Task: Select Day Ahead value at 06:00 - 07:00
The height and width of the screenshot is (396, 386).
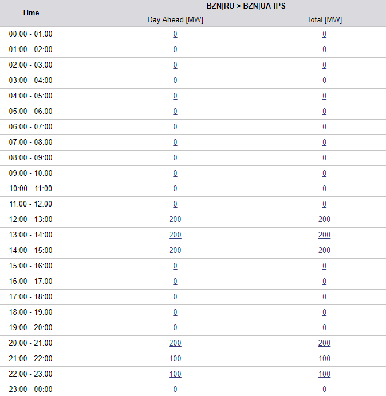Action: 175,127
